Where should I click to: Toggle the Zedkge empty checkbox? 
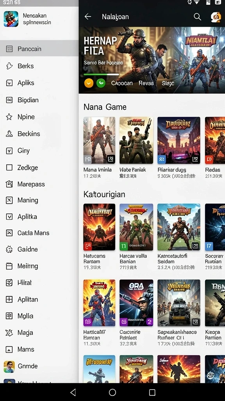[9, 168]
